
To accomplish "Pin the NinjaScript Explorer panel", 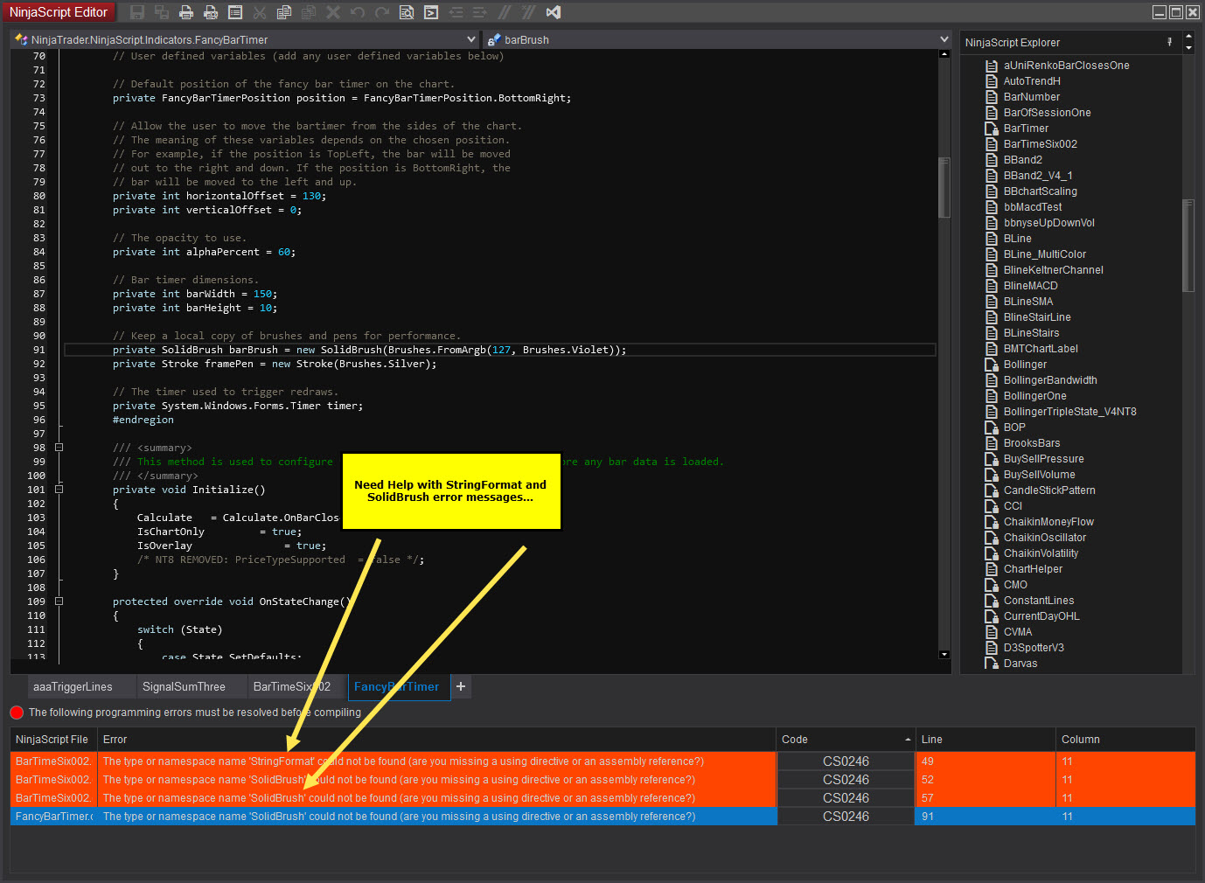I will [1169, 42].
